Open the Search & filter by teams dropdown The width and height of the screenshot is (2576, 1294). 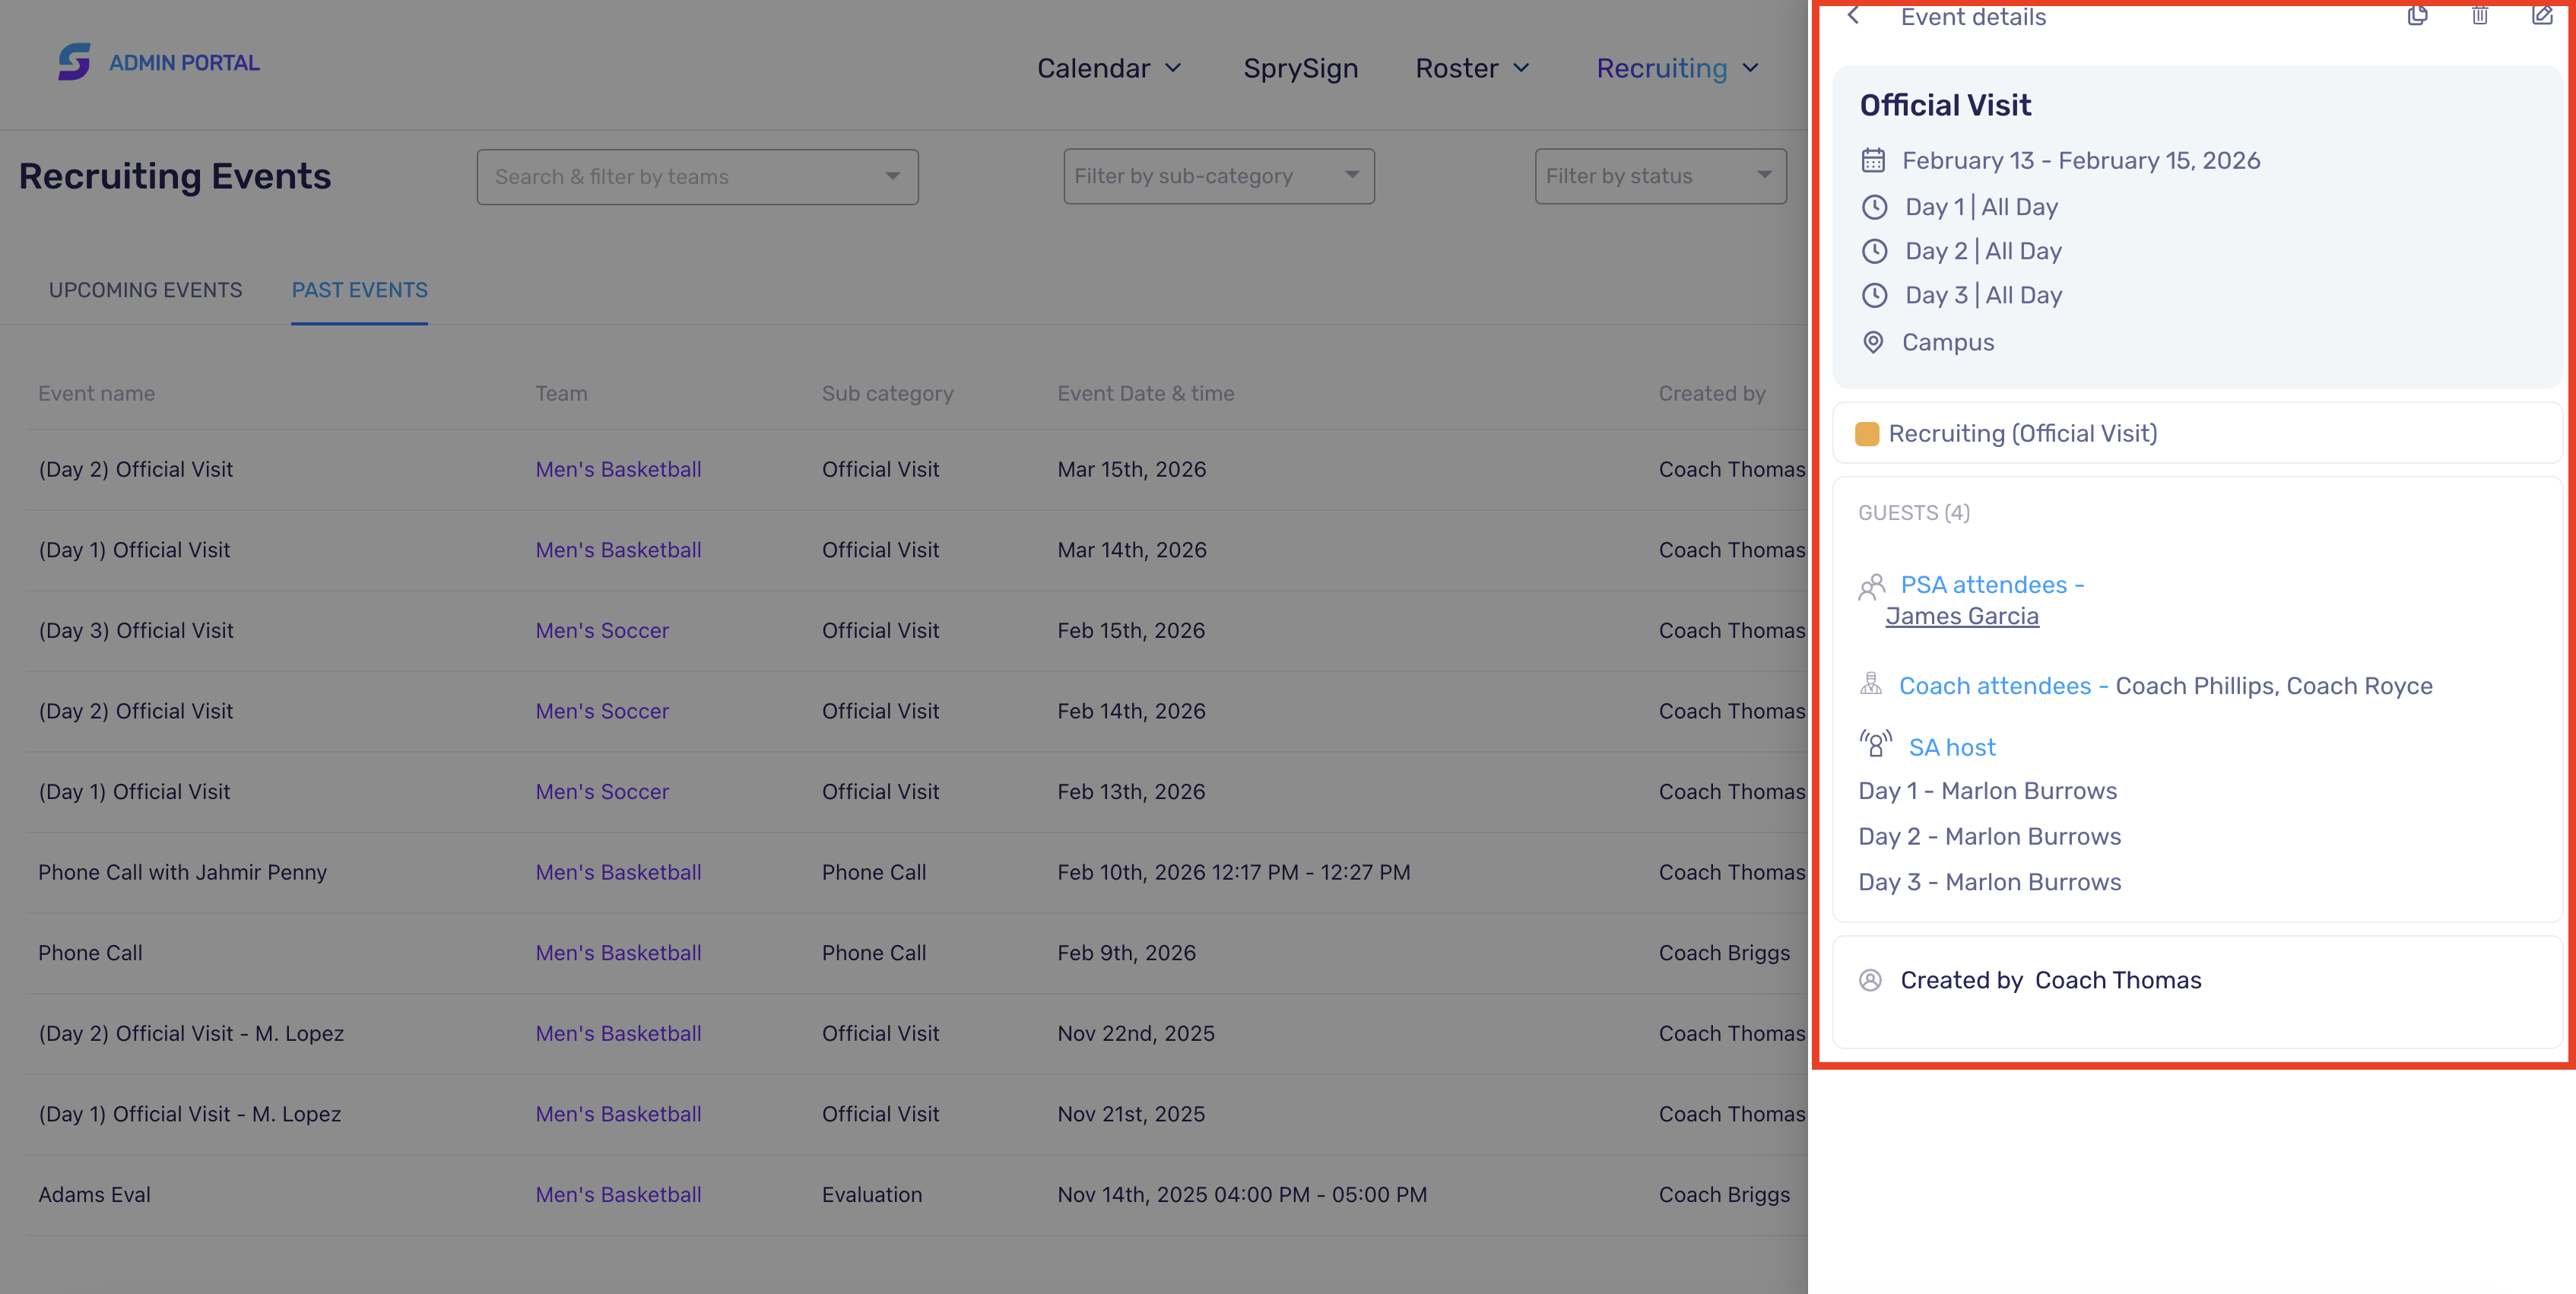tap(697, 177)
